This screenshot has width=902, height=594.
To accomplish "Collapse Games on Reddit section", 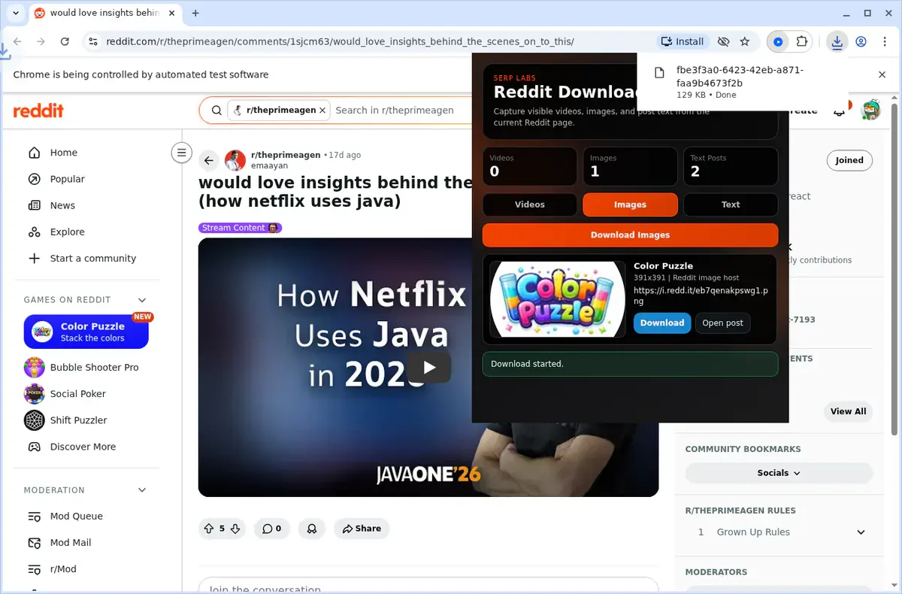I will click(142, 300).
